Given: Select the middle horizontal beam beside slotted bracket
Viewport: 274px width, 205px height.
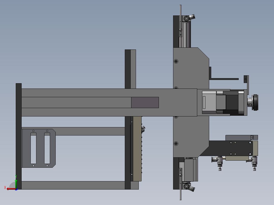Looking at the screenshot, I should (90, 131).
